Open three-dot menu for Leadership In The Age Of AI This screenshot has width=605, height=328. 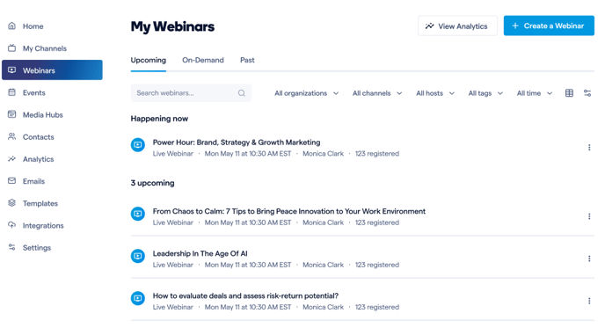pos(589,259)
